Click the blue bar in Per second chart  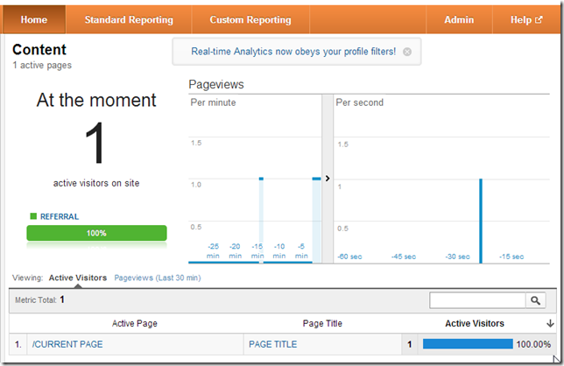pos(480,220)
